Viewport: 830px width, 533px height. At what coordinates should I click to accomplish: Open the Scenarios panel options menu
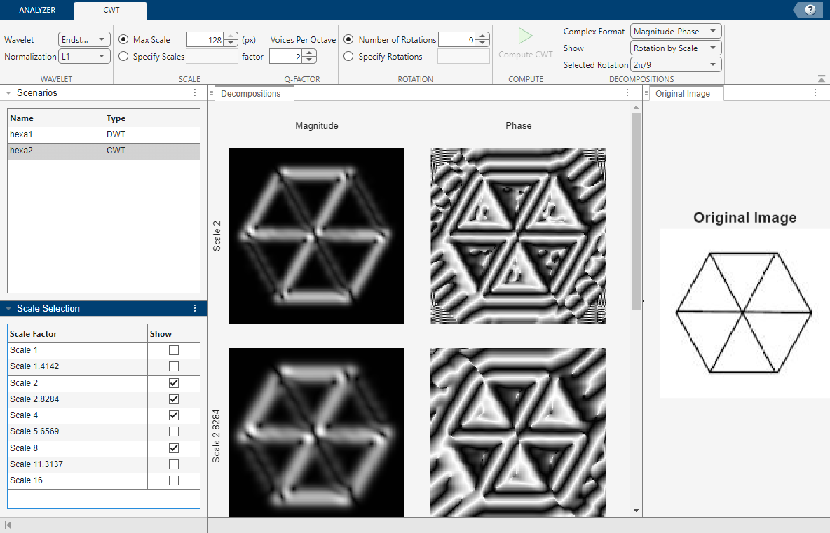click(194, 92)
